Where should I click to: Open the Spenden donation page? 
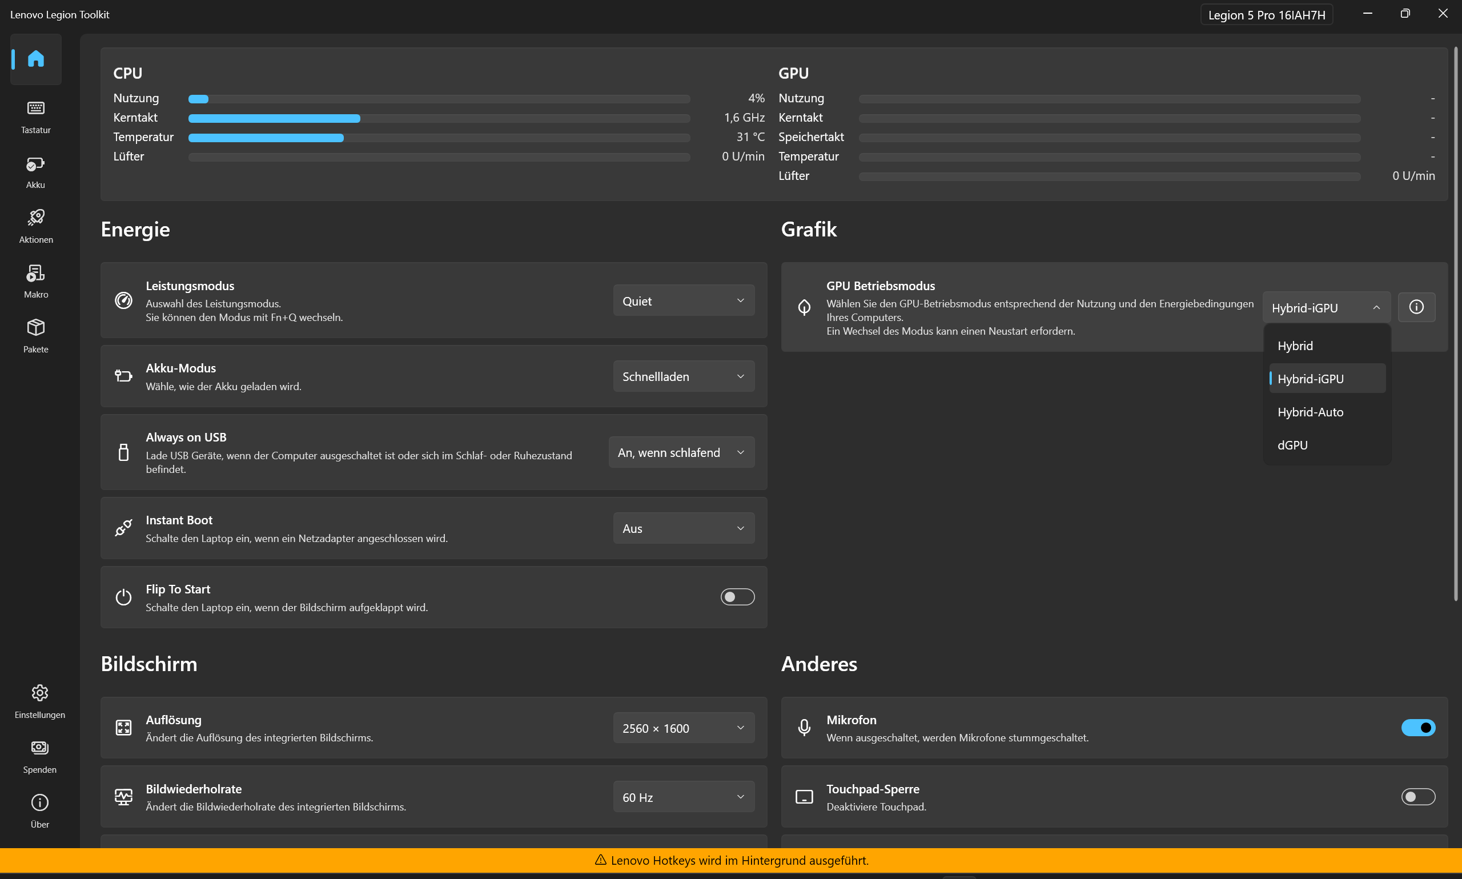tap(39, 756)
